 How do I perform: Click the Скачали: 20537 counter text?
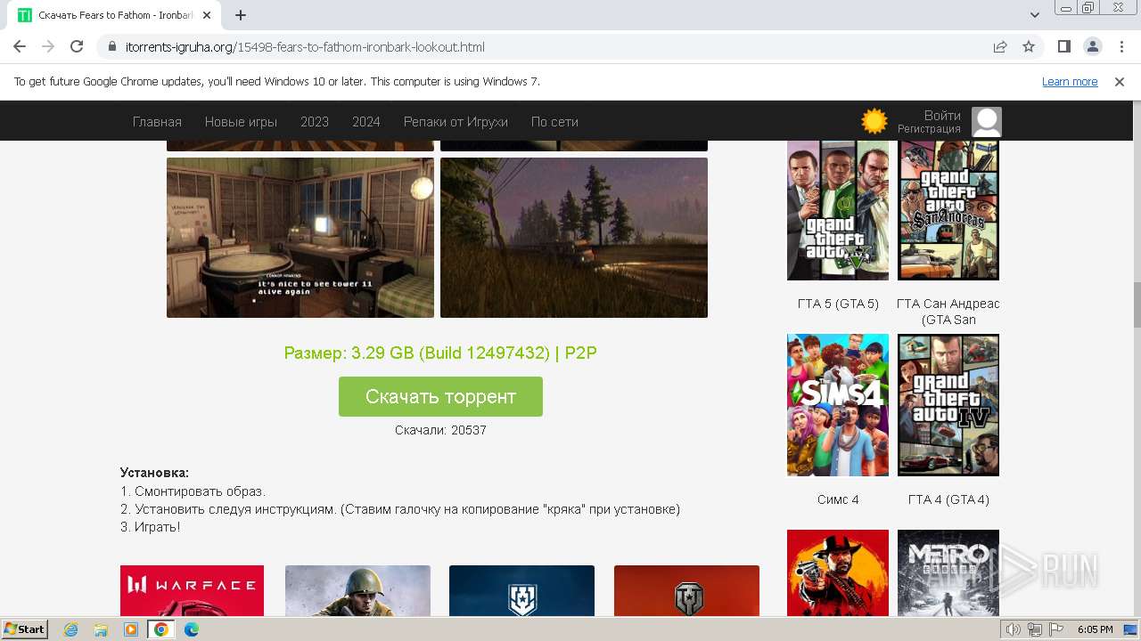440,430
